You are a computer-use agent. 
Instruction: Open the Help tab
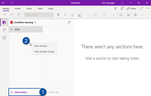click(51, 9)
